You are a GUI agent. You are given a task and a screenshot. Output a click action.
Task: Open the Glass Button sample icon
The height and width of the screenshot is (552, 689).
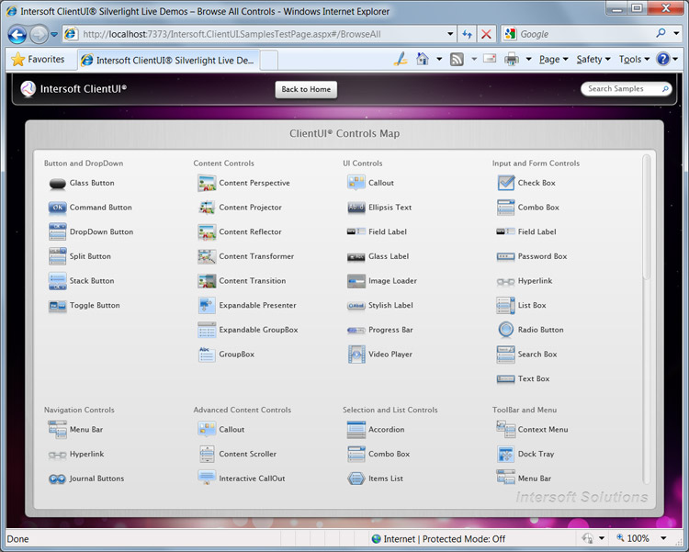click(x=57, y=183)
